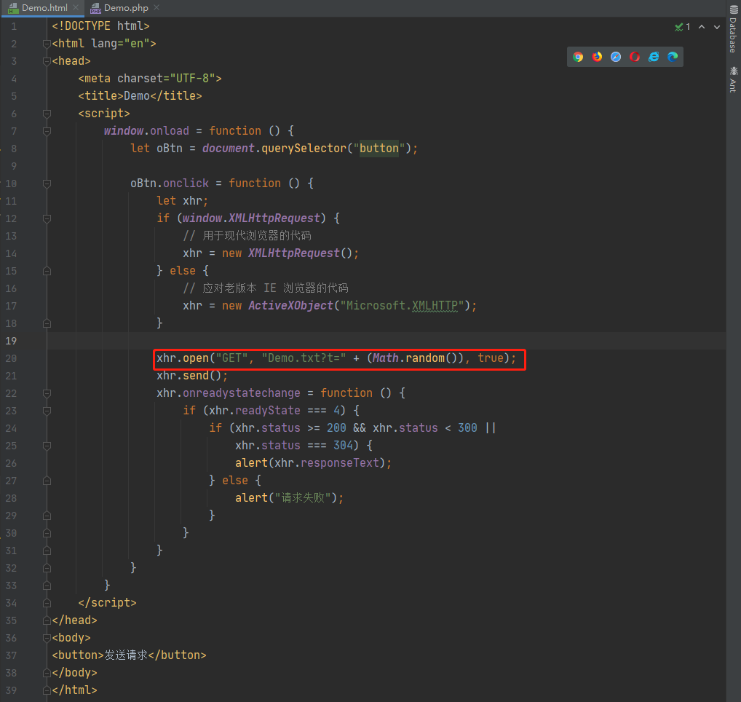Image resolution: width=741 pixels, height=702 pixels.
Task: Go to previous highlighted error arrow
Action: [x=702, y=27]
